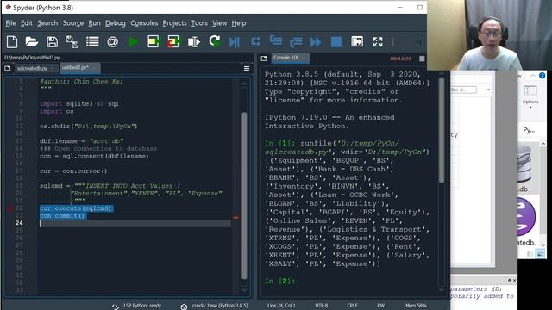Open the Consoles menu
The image size is (552, 310).
(x=144, y=23)
